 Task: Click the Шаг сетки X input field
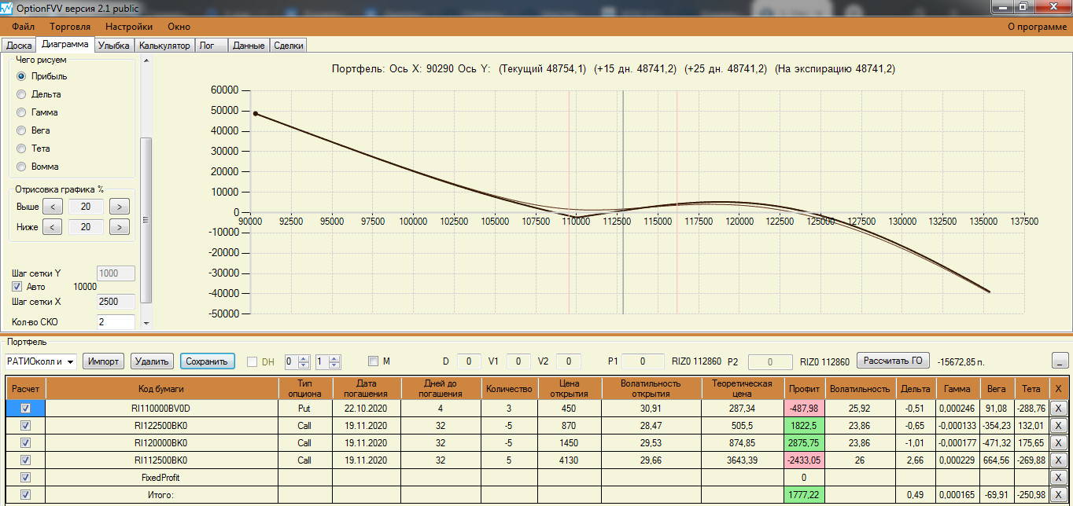click(115, 301)
